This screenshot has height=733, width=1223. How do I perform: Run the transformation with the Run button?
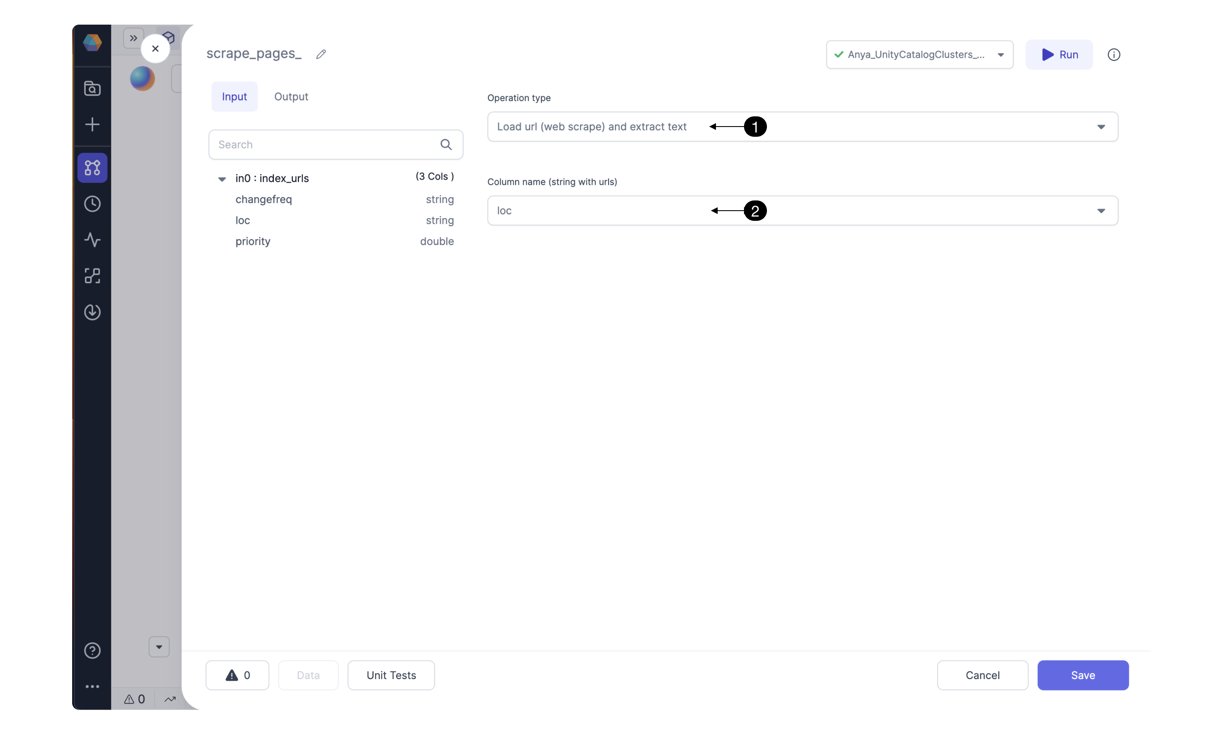[x=1059, y=54]
